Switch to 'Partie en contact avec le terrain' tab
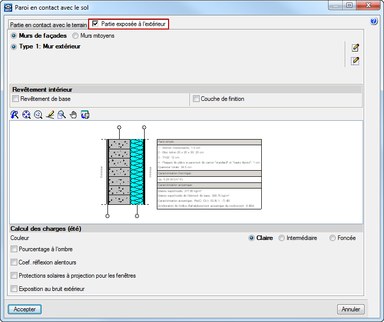This screenshot has width=384, height=322. [x=48, y=25]
